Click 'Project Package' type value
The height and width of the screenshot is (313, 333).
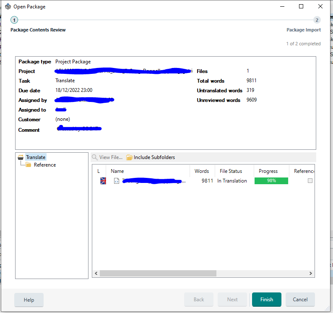(x=73, y=62)
